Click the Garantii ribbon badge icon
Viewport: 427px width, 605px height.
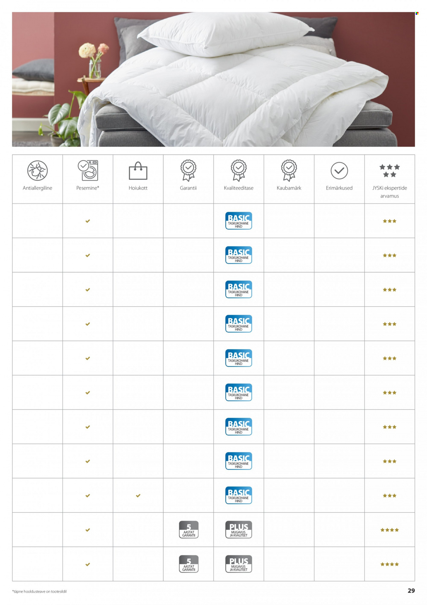(188, 170)
